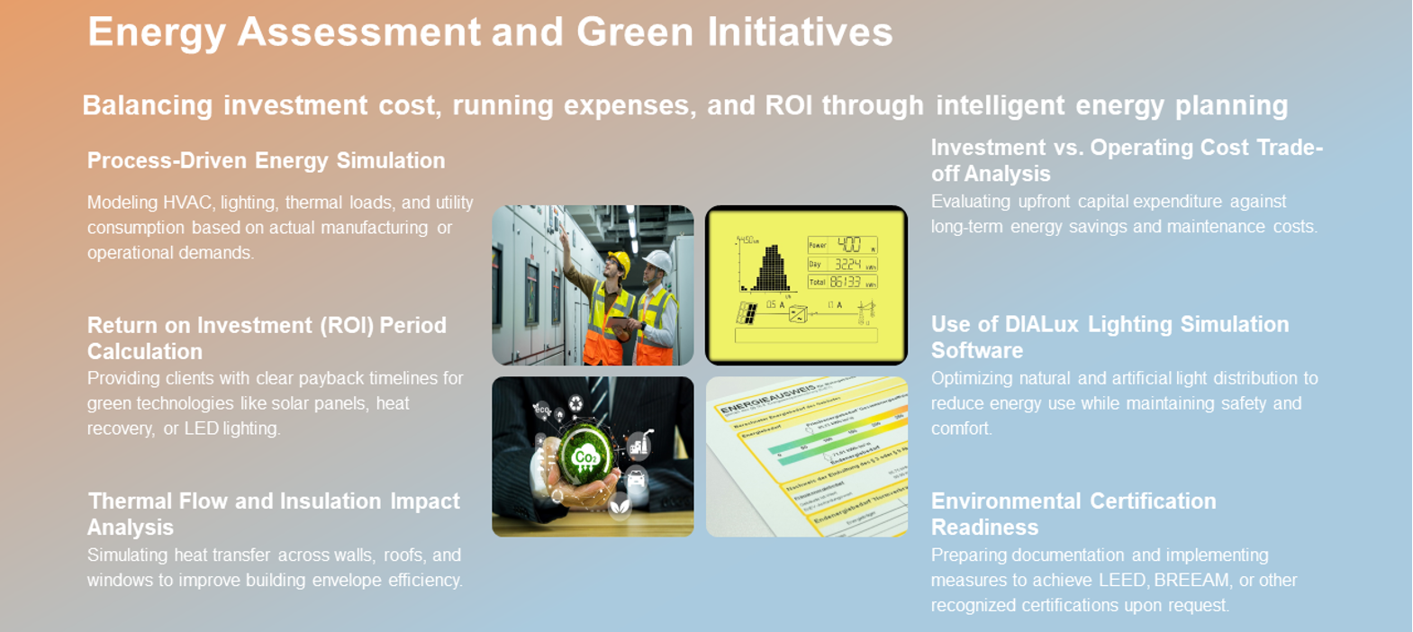
Task: Click the Use of DIALux Lighting Simulation Software heading
Action: point(1110,337)
